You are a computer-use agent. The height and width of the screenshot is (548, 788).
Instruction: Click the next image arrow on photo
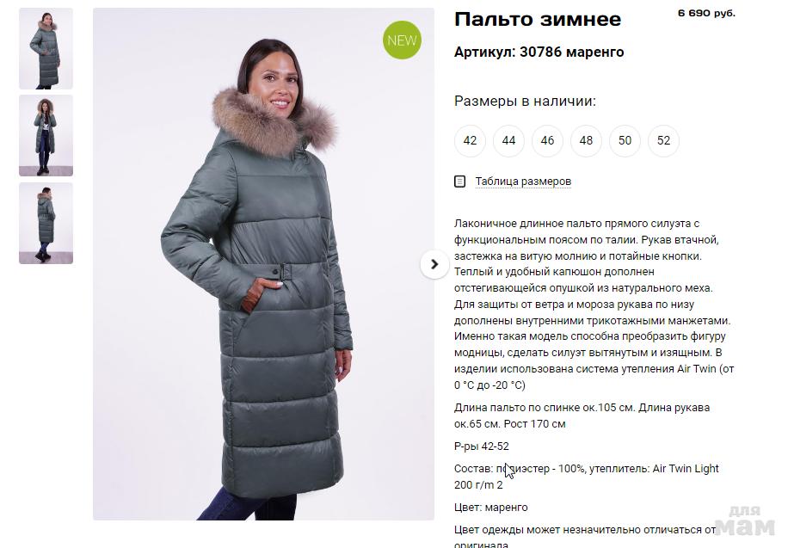coord(434,264)
